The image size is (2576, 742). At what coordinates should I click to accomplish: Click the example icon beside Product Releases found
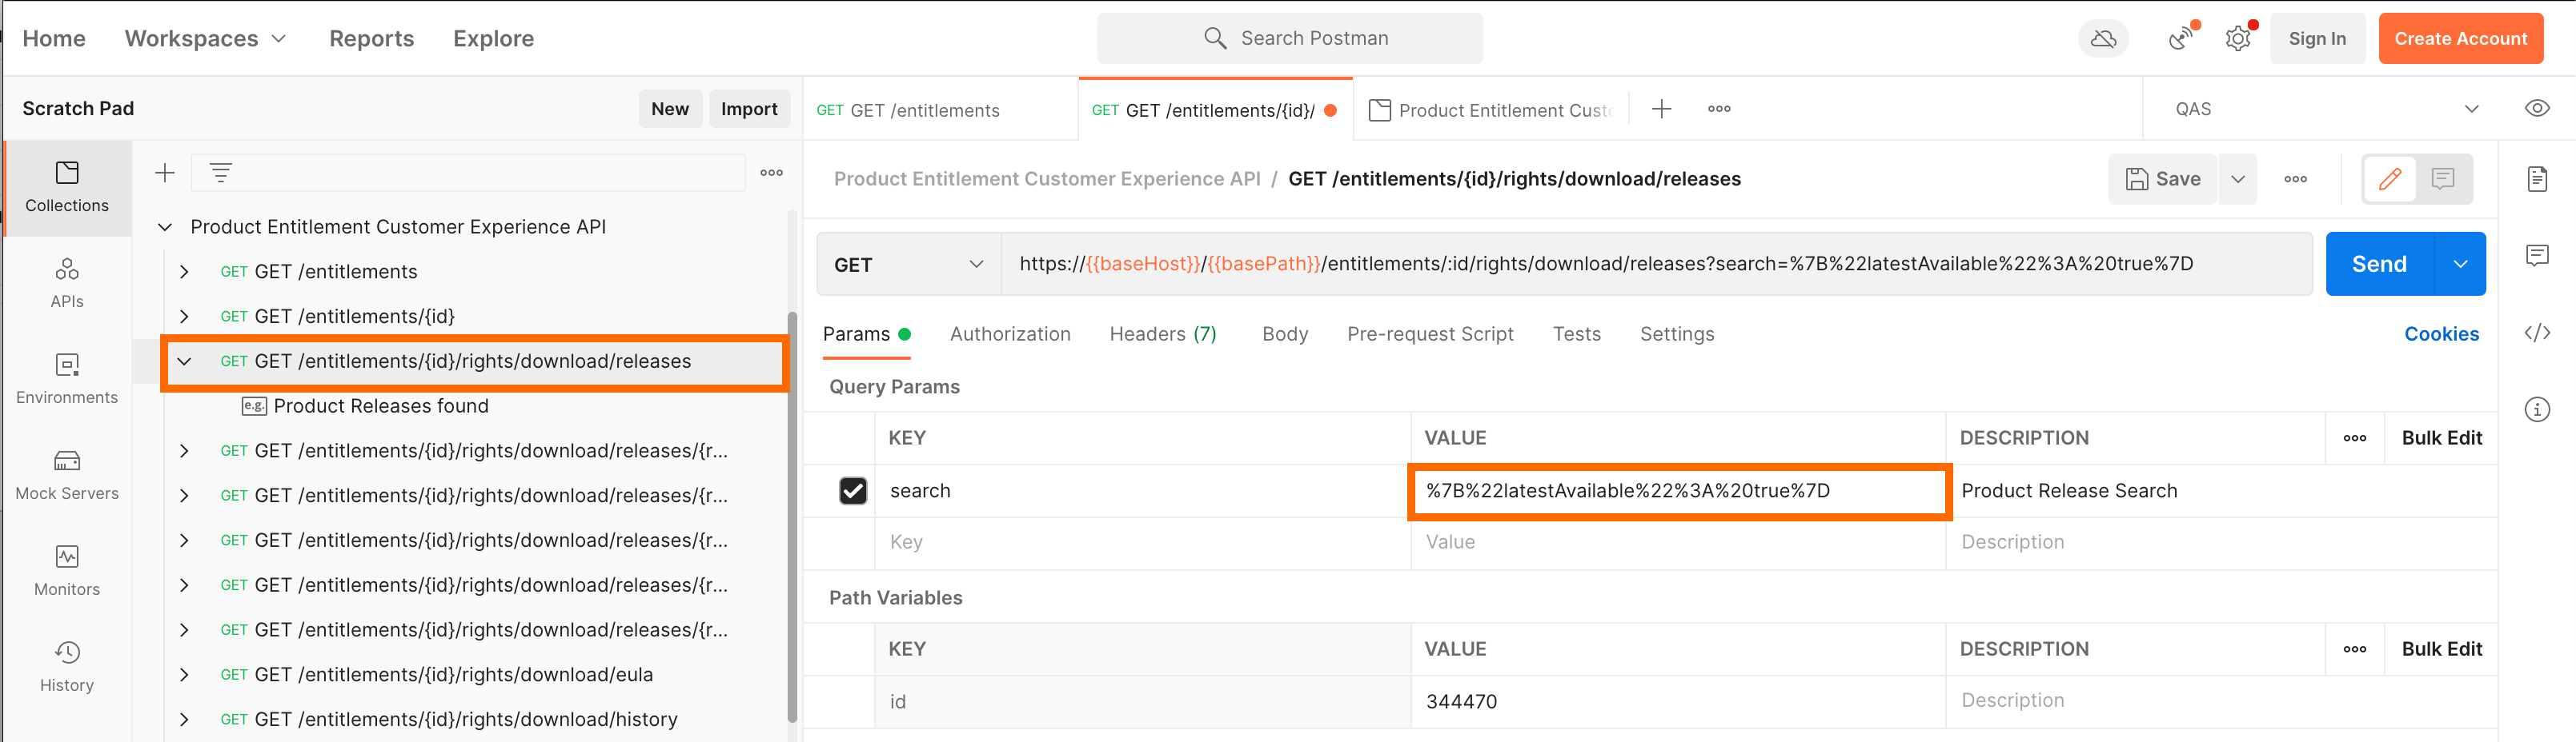click(x=254, y=406)
